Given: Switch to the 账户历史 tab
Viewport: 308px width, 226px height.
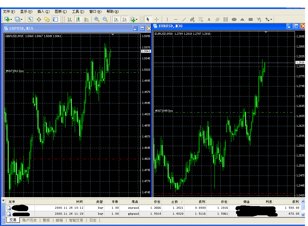Looking at the screenshot, I should click(x=29, y=220).
